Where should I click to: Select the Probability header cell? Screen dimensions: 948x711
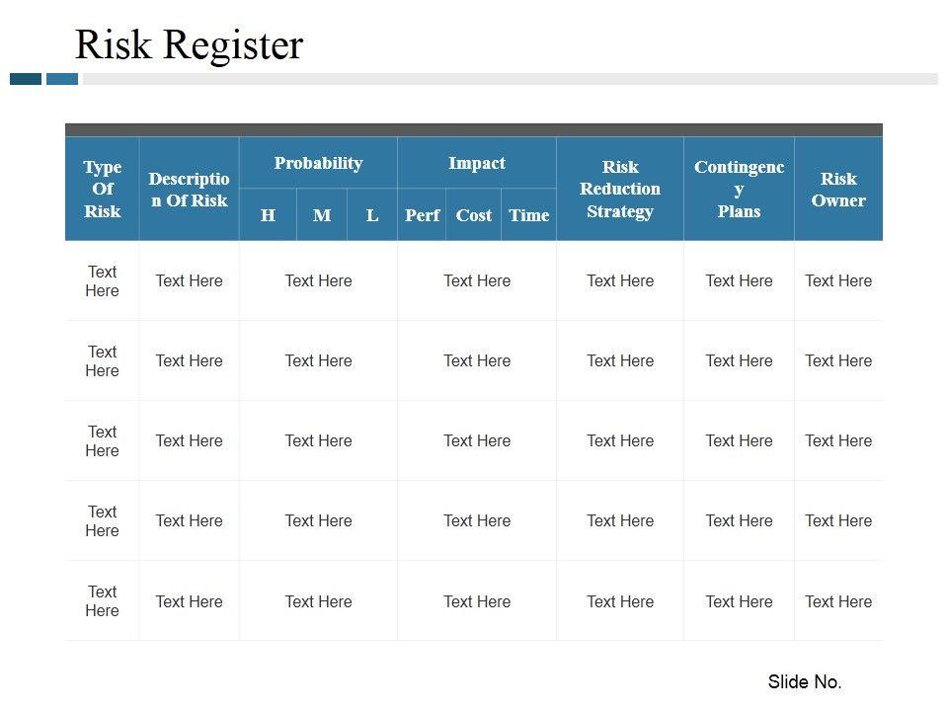click(x=318, y=163)
